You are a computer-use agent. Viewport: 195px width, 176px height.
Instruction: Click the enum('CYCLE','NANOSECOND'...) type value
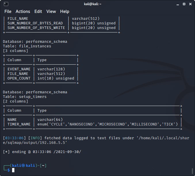tap(108, 124)
